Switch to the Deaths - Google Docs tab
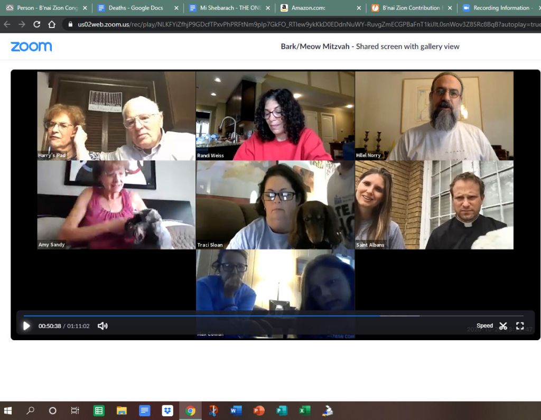This screenshot has width=541, height=420. [x=136, y=8]
